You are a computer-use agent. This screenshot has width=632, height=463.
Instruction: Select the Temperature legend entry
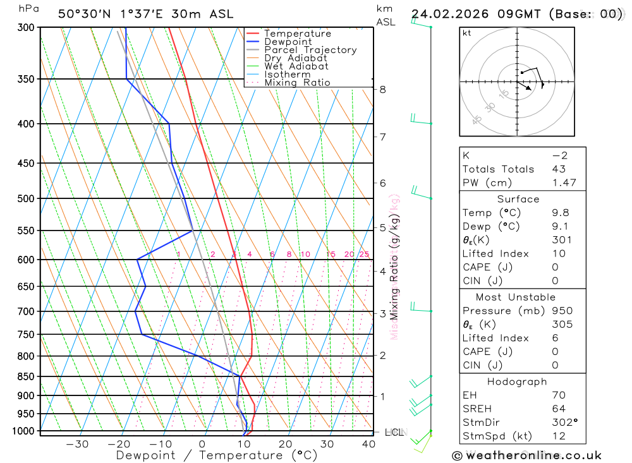[x=289, y=33]
